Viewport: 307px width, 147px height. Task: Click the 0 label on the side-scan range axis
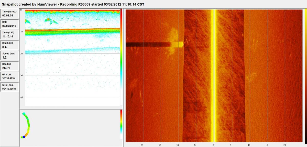coord(213,145)
